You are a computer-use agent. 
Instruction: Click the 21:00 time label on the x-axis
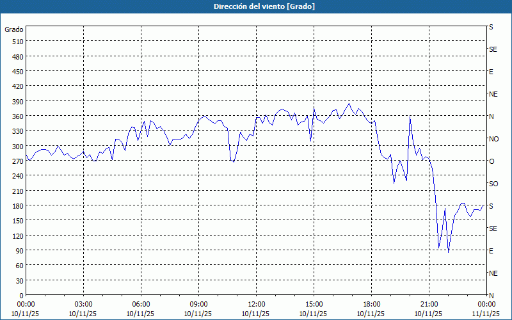pos(429,304)
